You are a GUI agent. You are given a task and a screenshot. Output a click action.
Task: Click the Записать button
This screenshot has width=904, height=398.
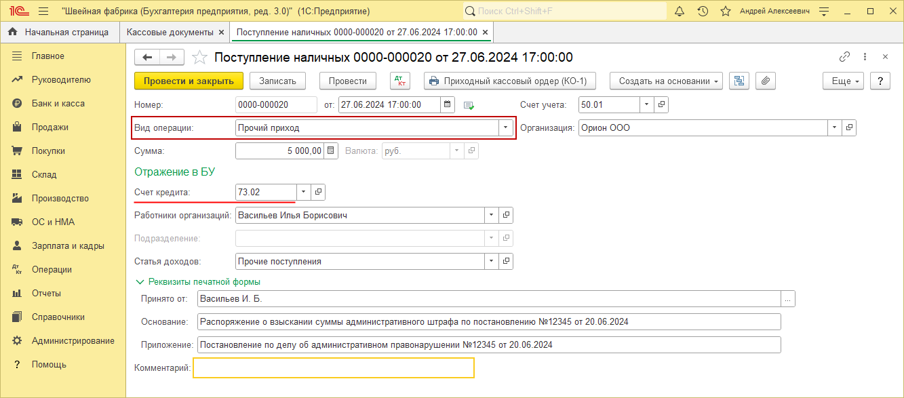278,81
